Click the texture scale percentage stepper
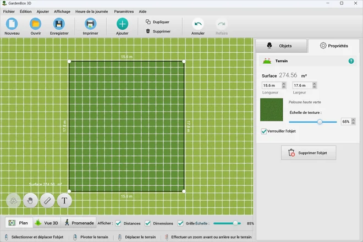This screenshot has width=363, height=242. [x=353, y=122]
